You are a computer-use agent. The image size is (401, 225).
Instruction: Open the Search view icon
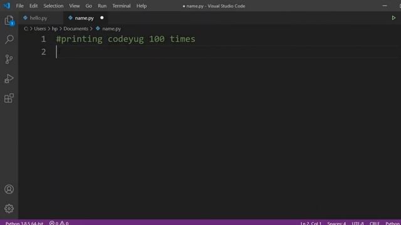[x=9, y=39]
